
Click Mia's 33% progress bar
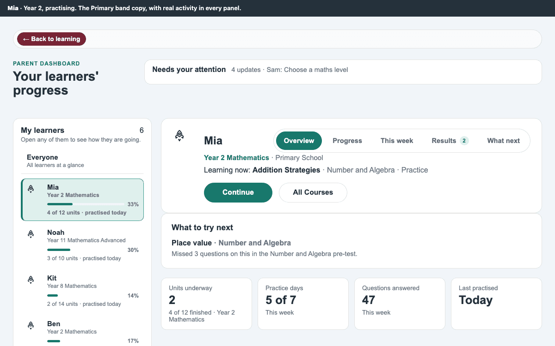coord(86,204)
